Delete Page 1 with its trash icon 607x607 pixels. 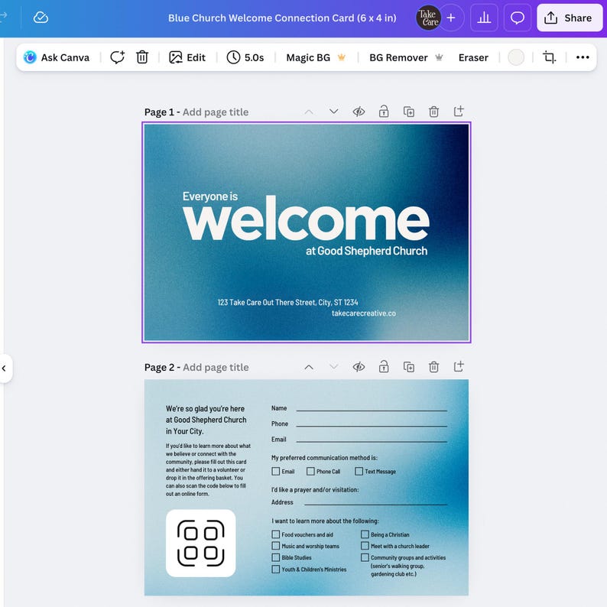(433, 112)
